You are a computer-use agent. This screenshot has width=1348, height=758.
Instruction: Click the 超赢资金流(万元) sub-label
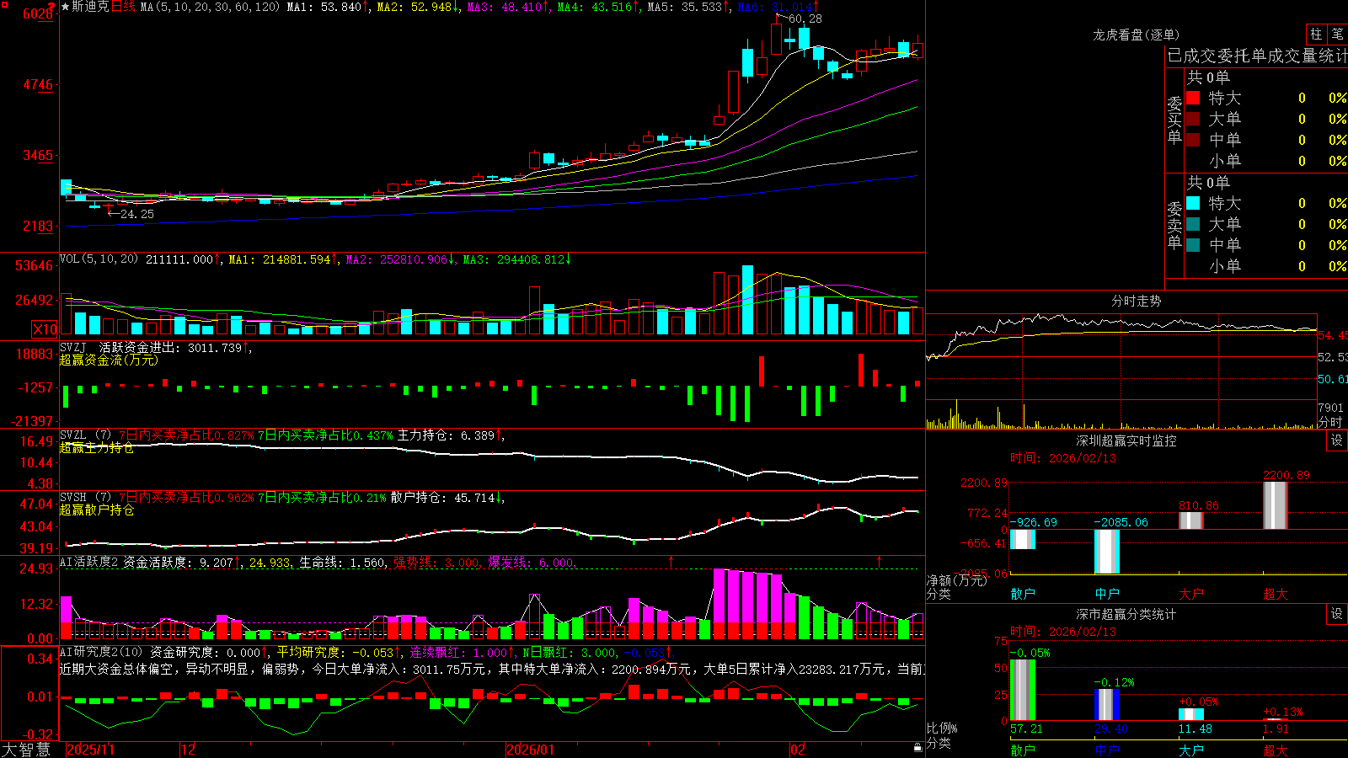(x=109, y=360)
